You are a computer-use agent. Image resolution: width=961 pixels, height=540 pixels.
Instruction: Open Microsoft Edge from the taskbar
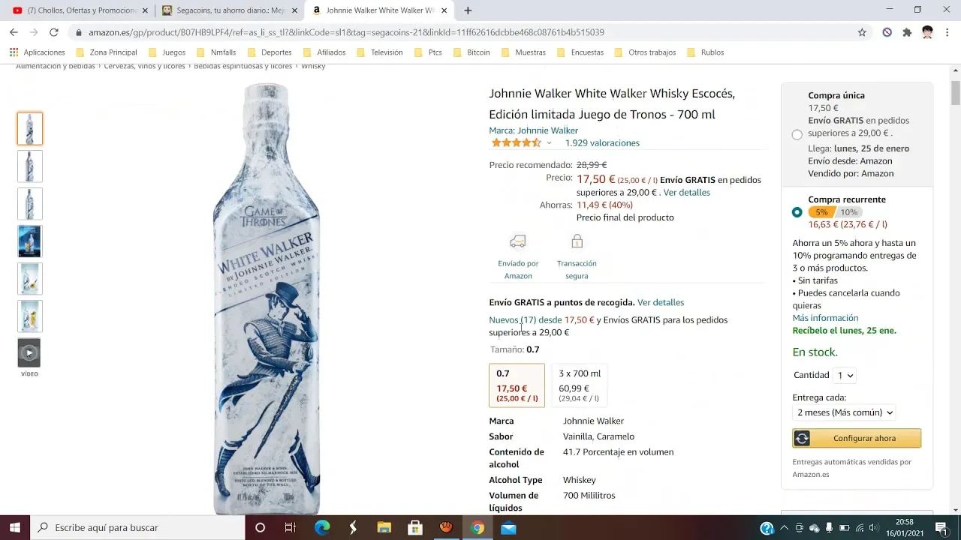click(322, 528)
